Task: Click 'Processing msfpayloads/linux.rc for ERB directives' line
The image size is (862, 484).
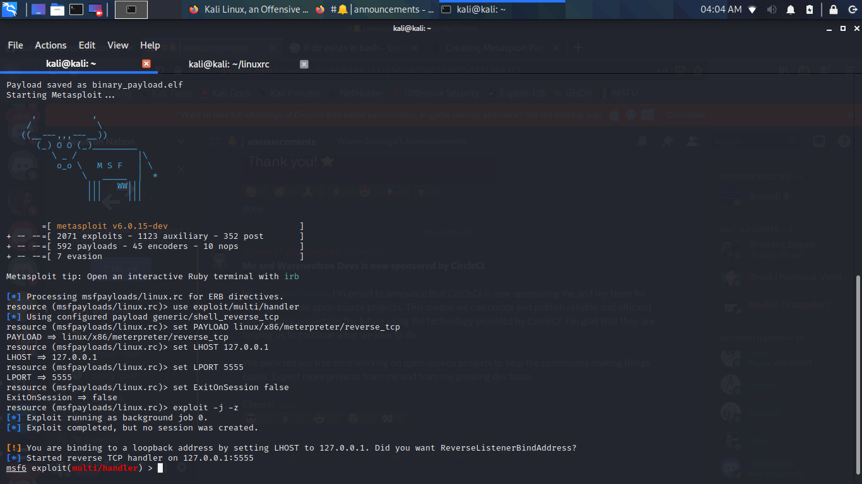Action: [145, 296]
